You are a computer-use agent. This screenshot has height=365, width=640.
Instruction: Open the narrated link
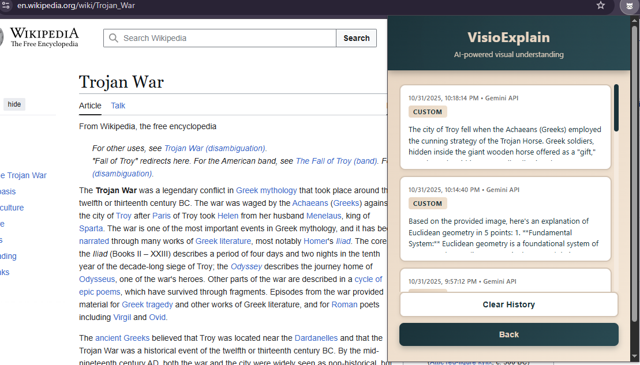pyautogui.click(x=94, y=241)
